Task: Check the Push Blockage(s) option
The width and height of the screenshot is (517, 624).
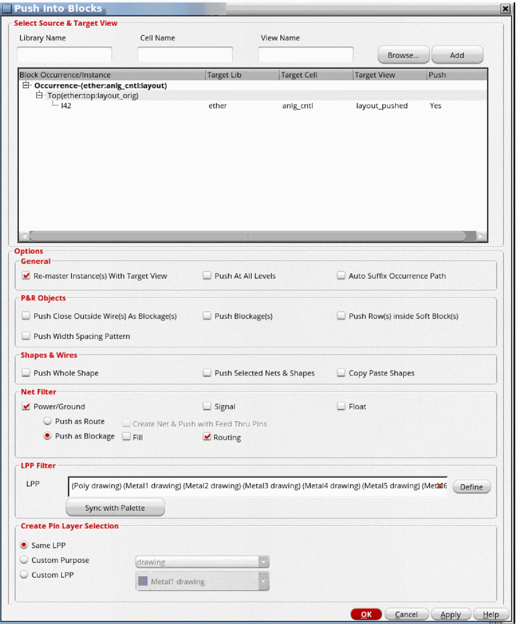Action: [207, 315]
